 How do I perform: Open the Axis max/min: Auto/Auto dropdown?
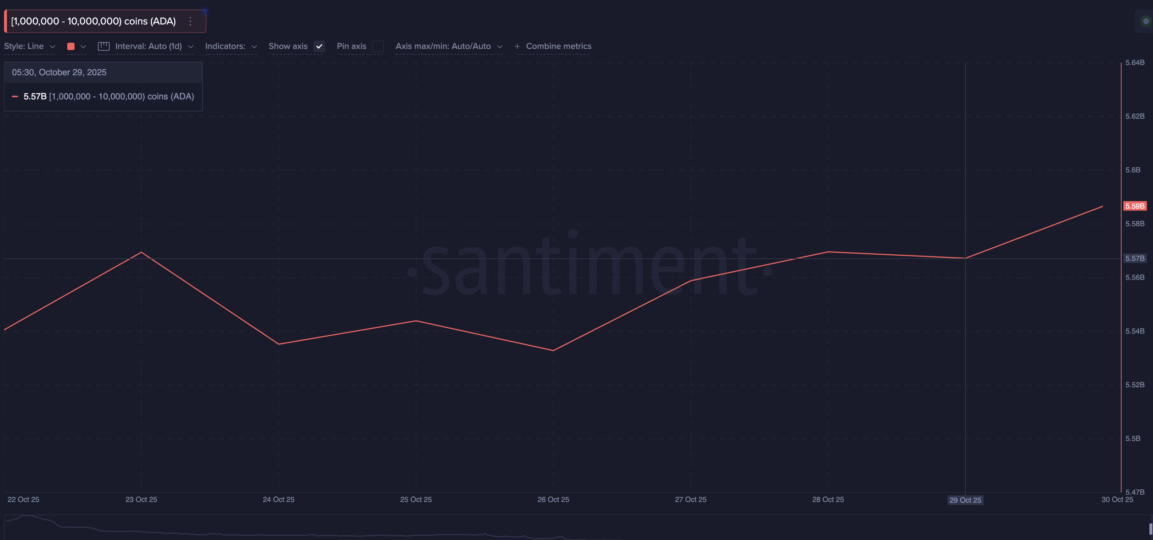point(449,46)
